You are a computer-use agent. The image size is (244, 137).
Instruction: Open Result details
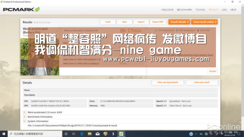pyautogui.click(x=179, y=22)
